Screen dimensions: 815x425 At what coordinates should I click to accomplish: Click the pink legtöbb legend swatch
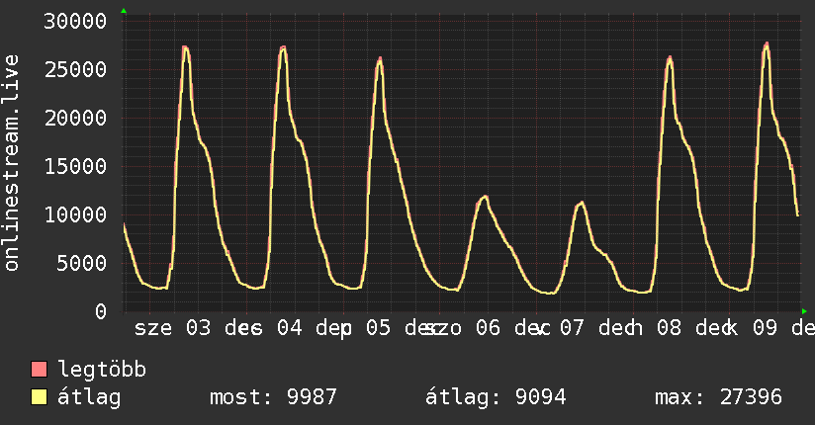point(39,369)
